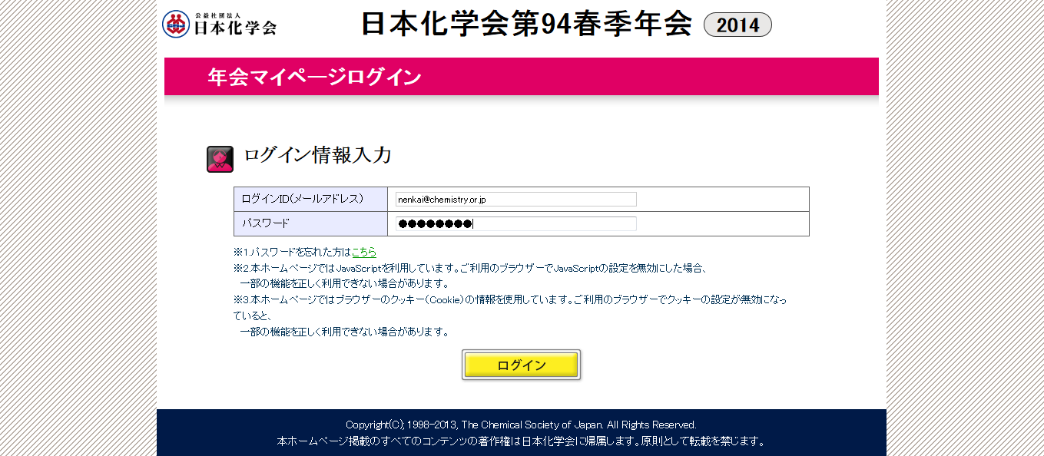Click the Copyright 1998-2013 footer text
1044x456 pixels.
[521, 425]
